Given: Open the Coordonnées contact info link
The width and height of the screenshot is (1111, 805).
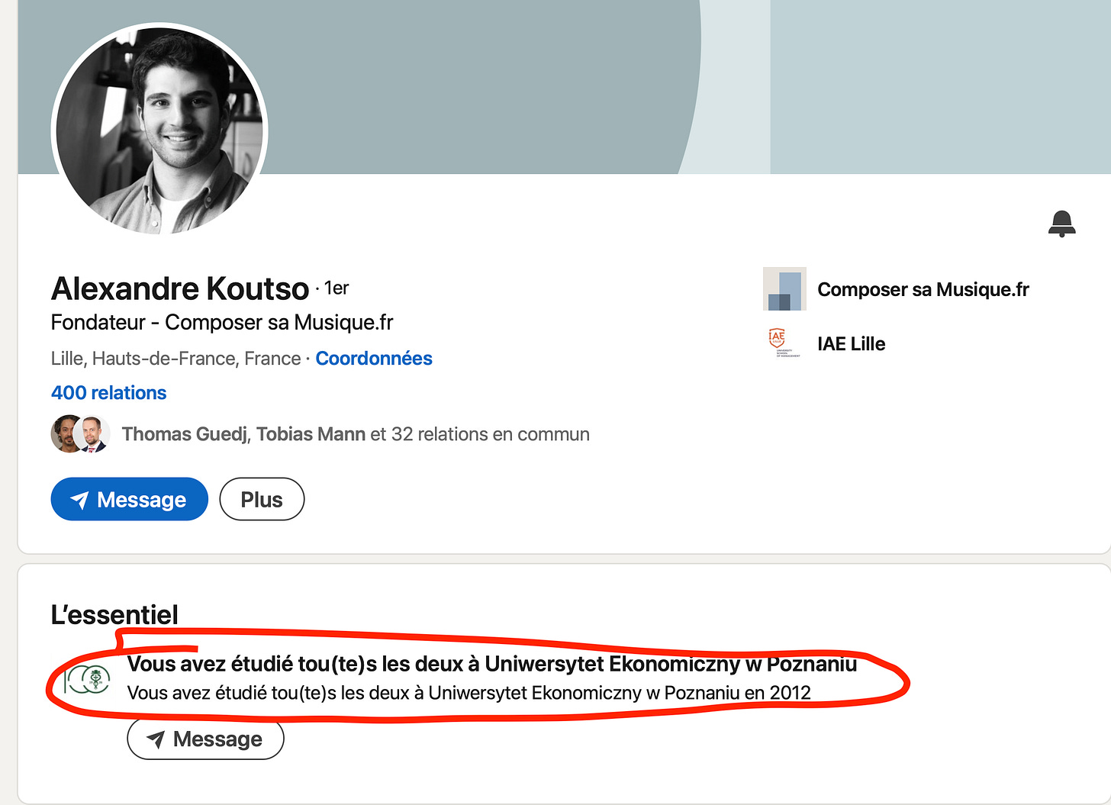Looking at the screenshot, I should pyautogui.click(x=374, y=358).
